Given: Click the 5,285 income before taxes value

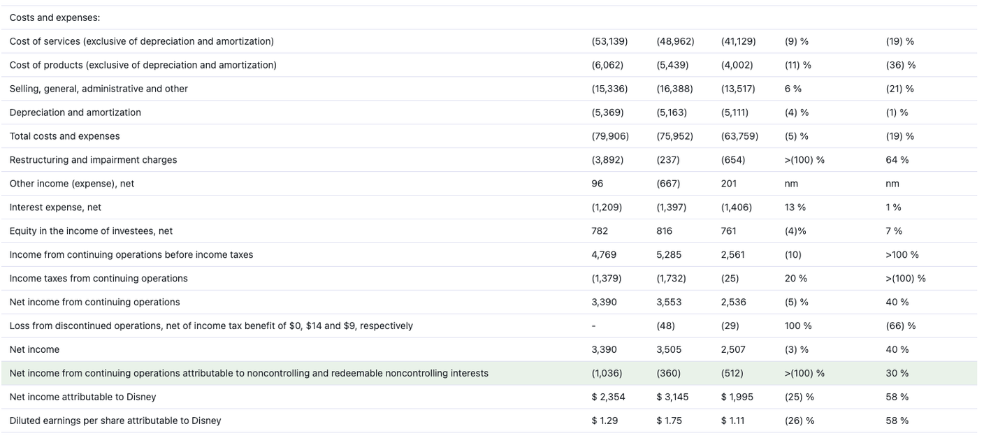Looking at the screenshot, I should 669,255.
